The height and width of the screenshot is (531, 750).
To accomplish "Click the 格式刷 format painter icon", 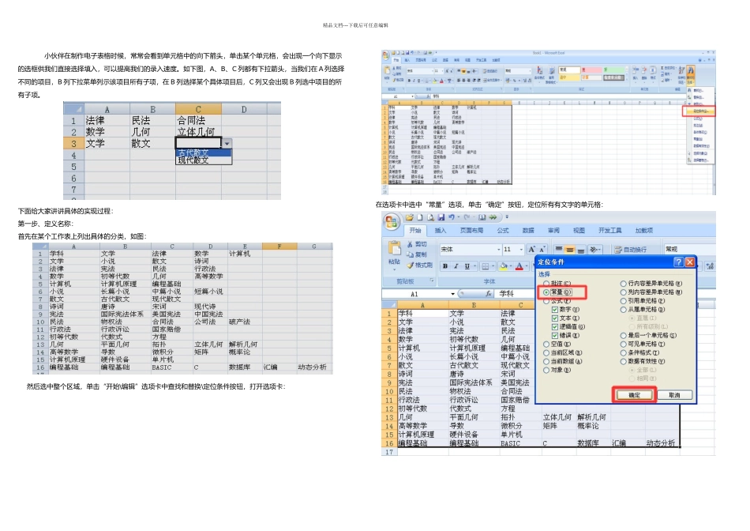I will pos(410,265).
